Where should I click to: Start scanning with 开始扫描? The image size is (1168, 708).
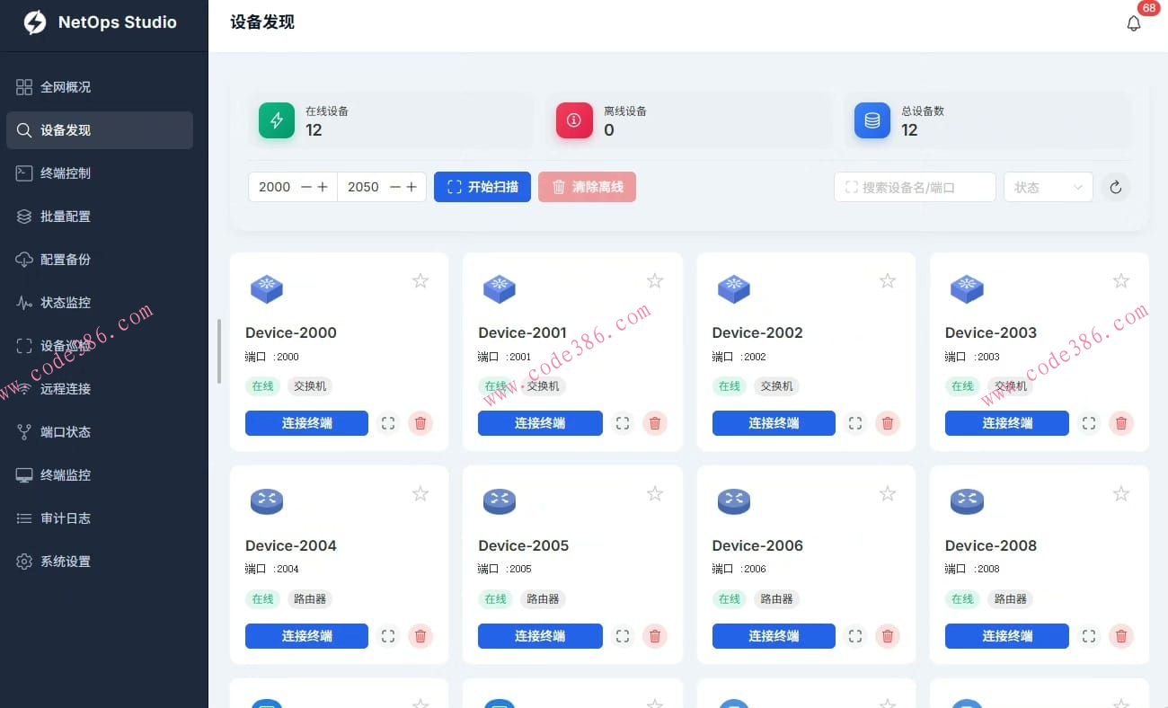tap(482, 187)
